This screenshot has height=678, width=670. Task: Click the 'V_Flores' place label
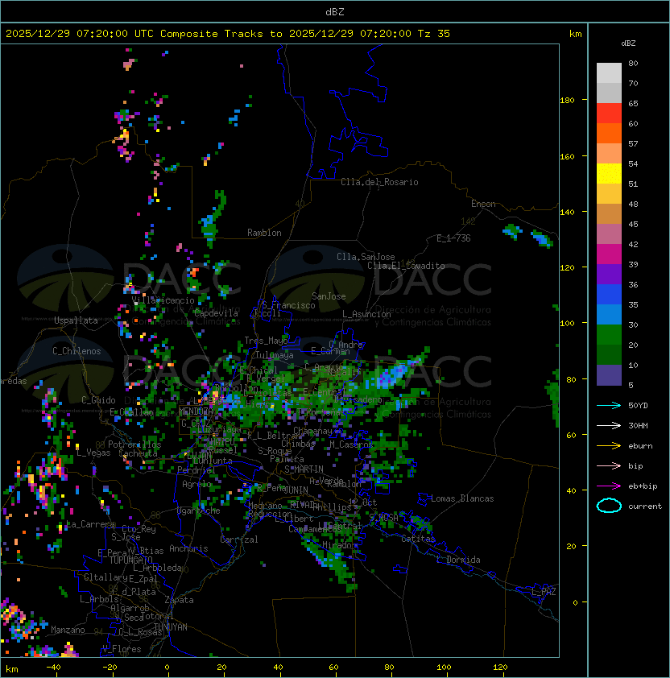122,649
